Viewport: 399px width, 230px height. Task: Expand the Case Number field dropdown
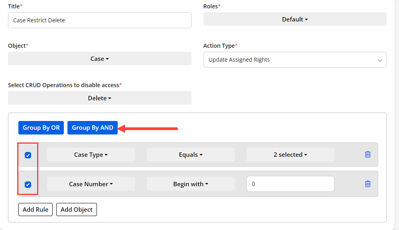point(91,184)
